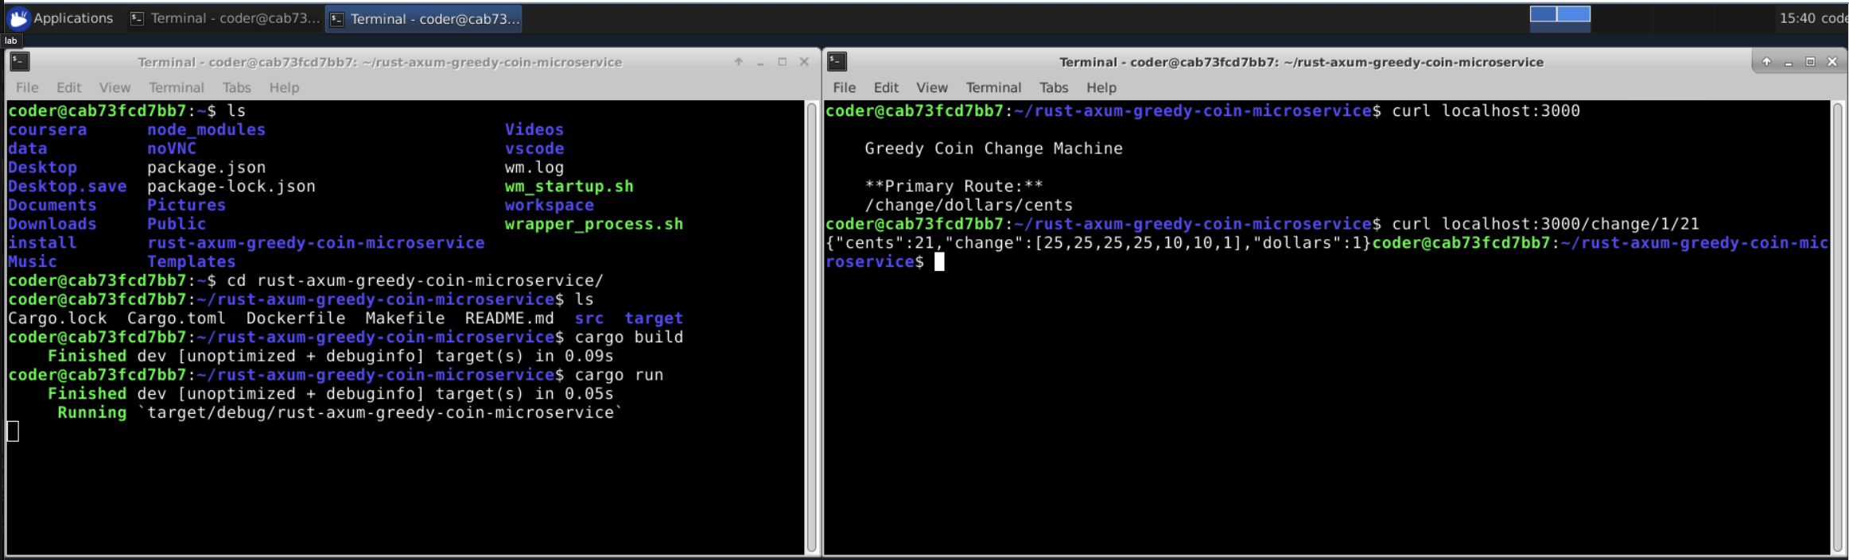This screenshot has height=560, width=1849.
Task: Open Help menu in left terminal
Action: [284, 87]
